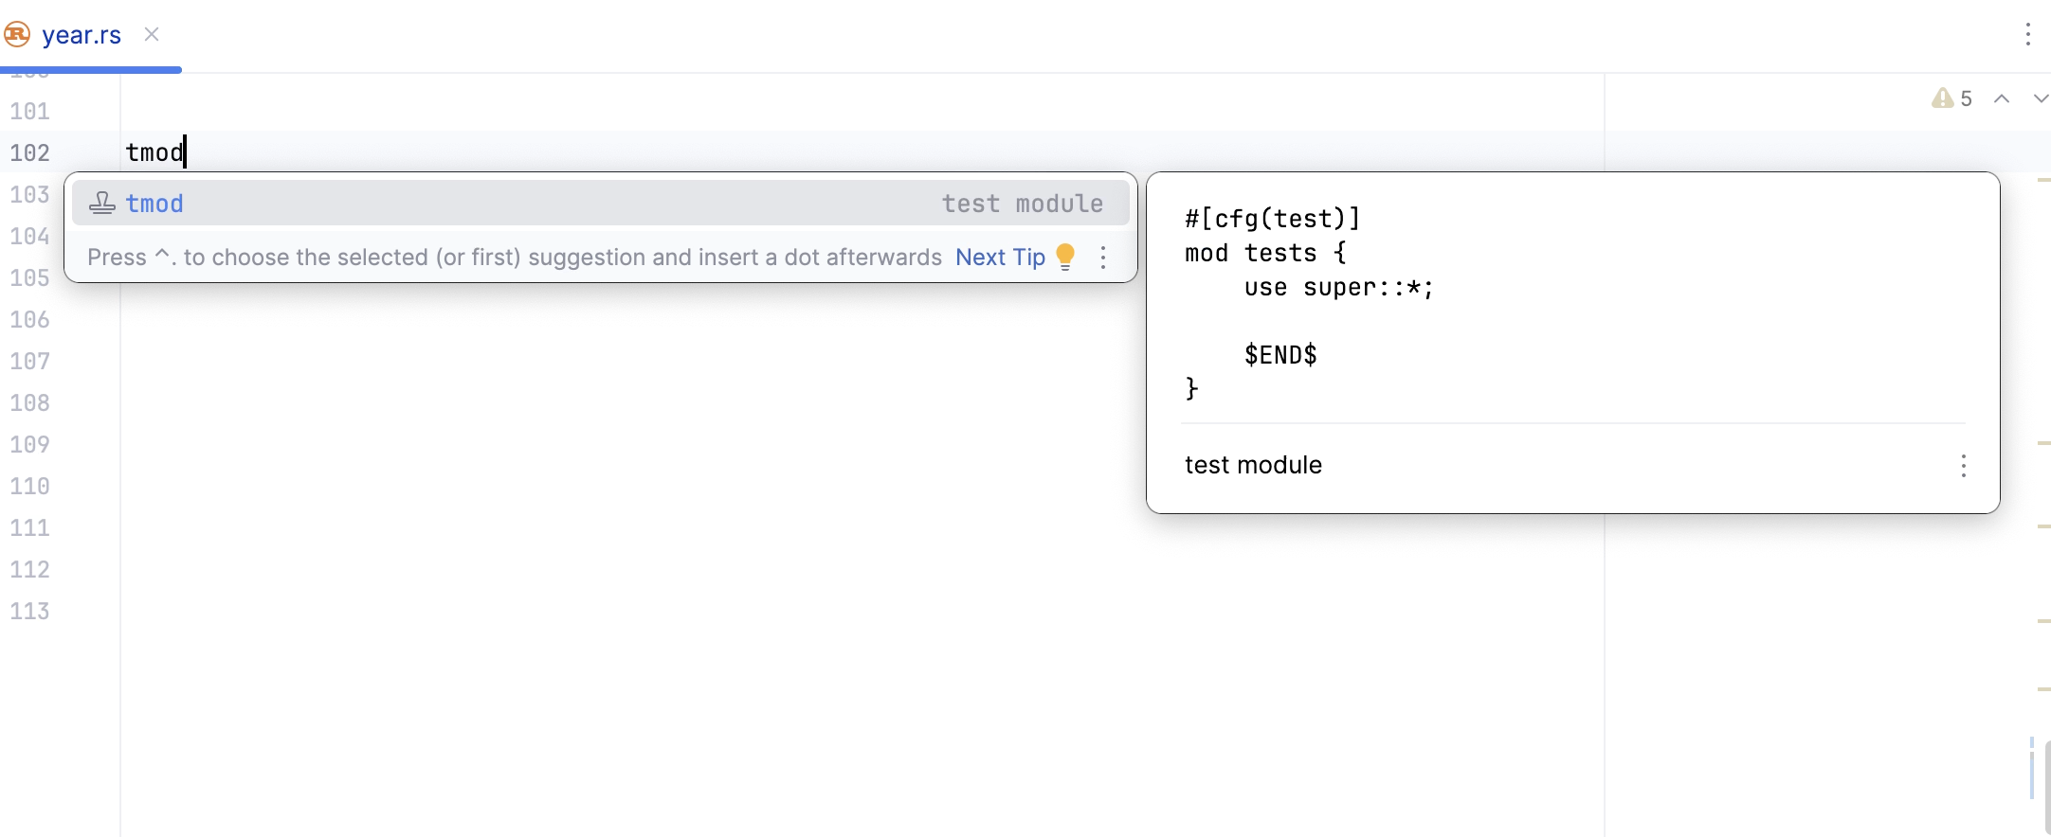Jump to previous highlighted problem arrow

tap(2002, 98)
